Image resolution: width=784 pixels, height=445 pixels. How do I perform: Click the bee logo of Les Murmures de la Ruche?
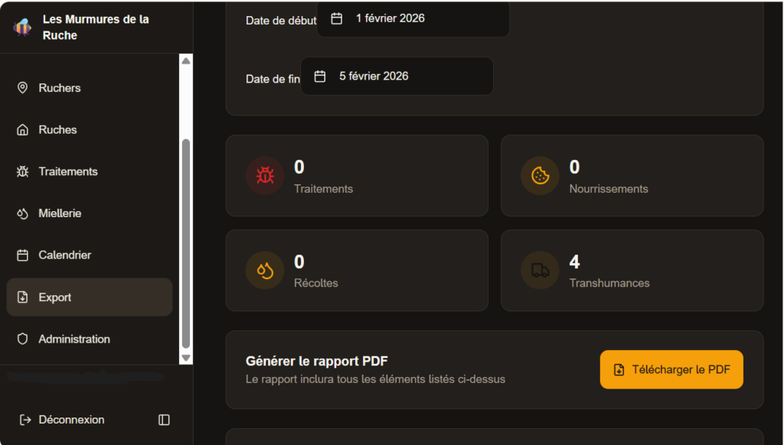coord(21,25)
